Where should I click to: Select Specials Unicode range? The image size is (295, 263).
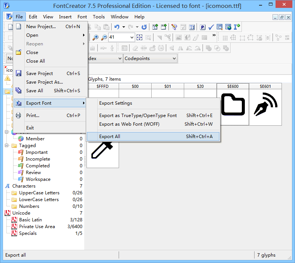pos(28,233)
